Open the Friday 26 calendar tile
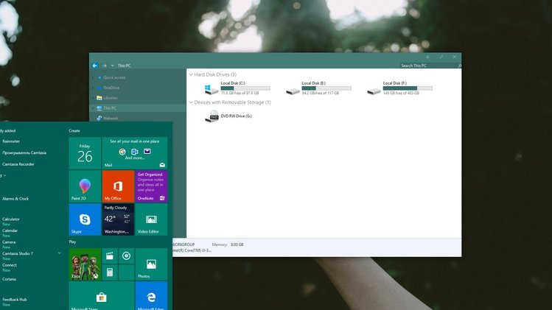This screenshot has width=552, height=310. click(85, 153)
